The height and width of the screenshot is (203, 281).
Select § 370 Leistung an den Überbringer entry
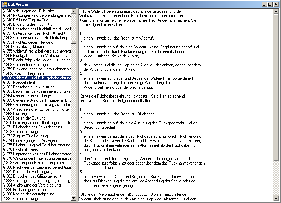36,123
